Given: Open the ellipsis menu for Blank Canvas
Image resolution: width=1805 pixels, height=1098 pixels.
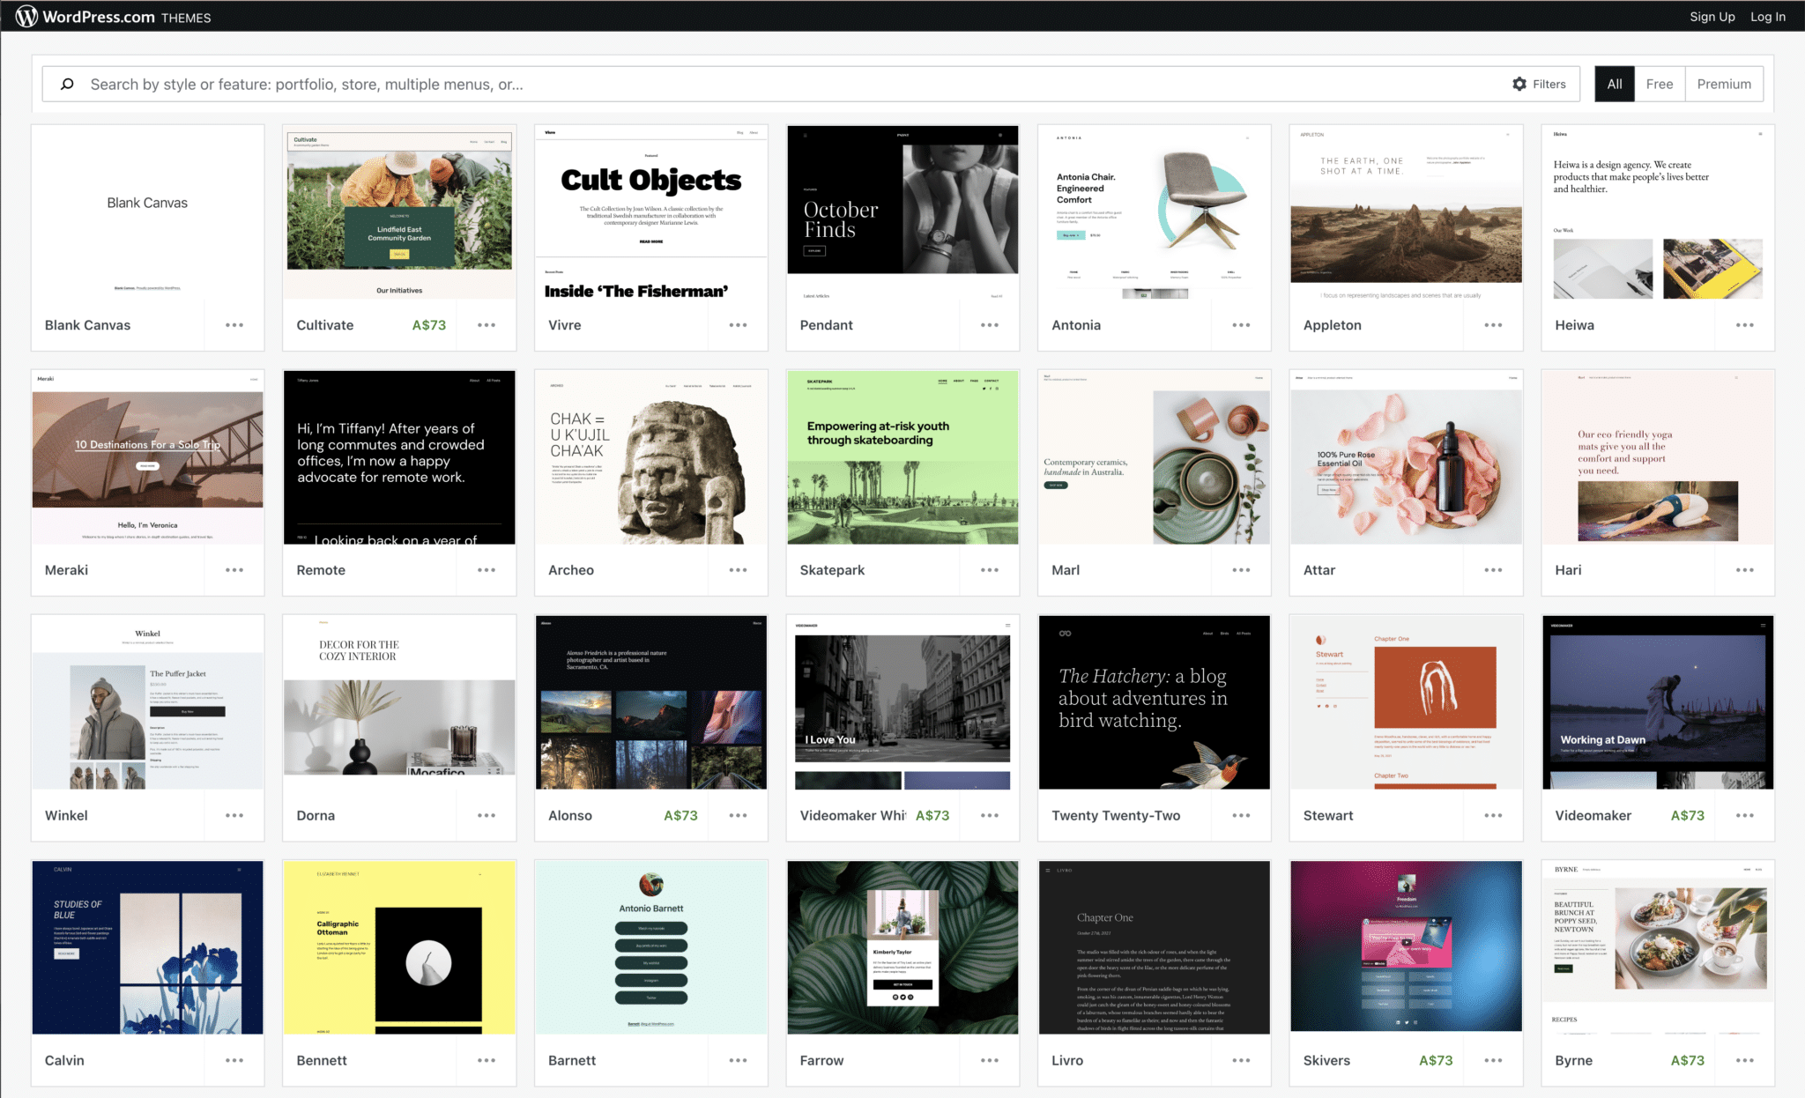Looking at the screenshot, I should pyautogui.click(x=234, y=325).
